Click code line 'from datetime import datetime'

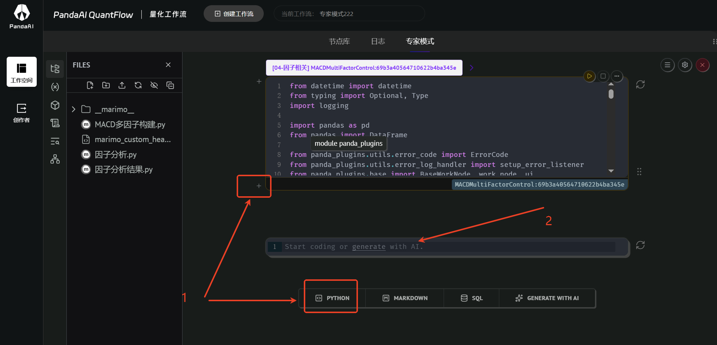point(351,86)
